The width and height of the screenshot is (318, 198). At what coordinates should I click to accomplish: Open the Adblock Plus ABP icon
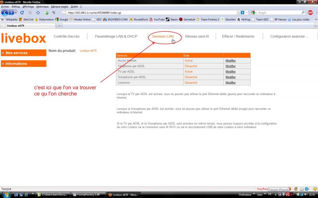pos(310,13)
